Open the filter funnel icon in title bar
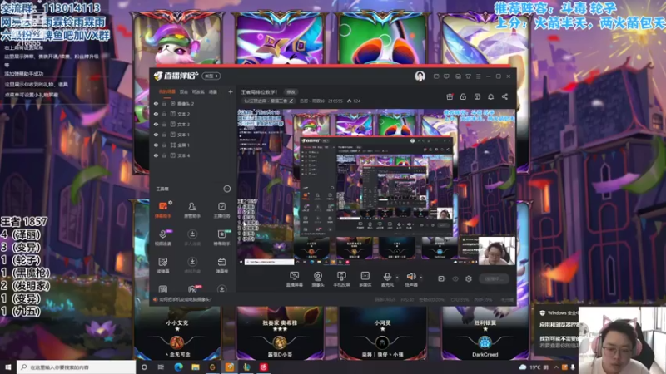The height and width of the screenshot is (374, 666). 468,76
